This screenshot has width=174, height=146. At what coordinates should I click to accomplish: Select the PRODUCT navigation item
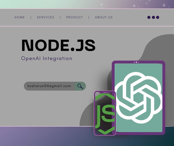[74, 17]
